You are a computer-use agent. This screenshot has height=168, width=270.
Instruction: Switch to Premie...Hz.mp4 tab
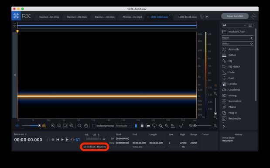coord(132,17)
